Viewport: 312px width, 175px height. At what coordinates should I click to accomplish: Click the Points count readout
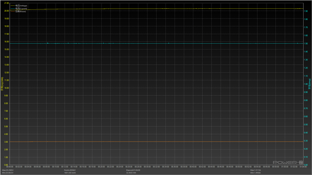pyautogui.click(x=70, y=170)
